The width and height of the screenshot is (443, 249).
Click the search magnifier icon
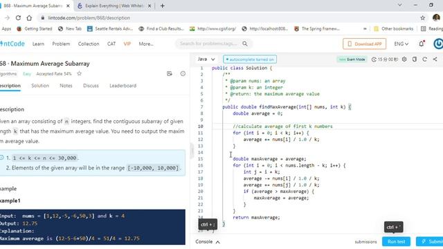coord(245,44)
